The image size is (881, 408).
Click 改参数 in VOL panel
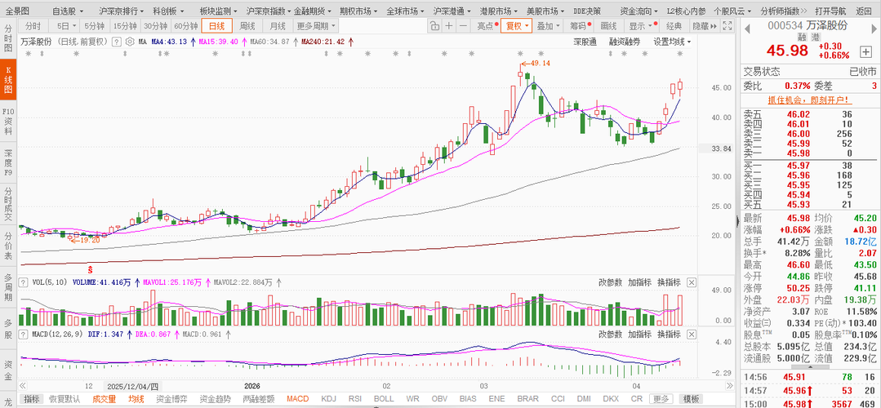[610, 282]
